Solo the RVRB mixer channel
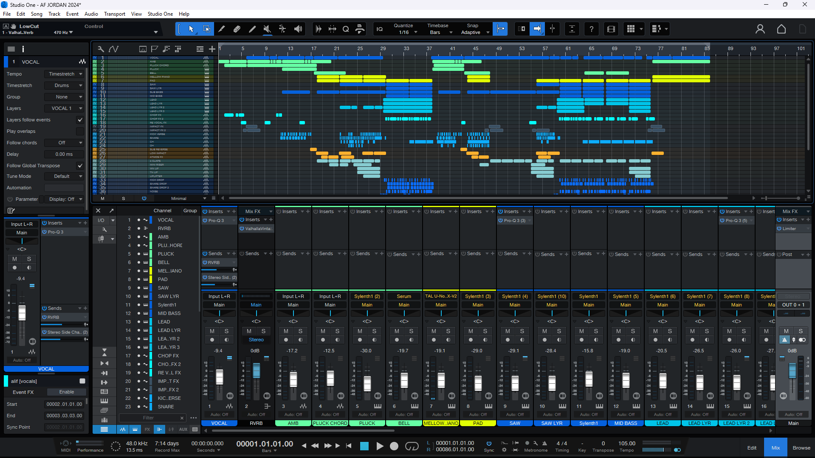 tap(263, 331)
